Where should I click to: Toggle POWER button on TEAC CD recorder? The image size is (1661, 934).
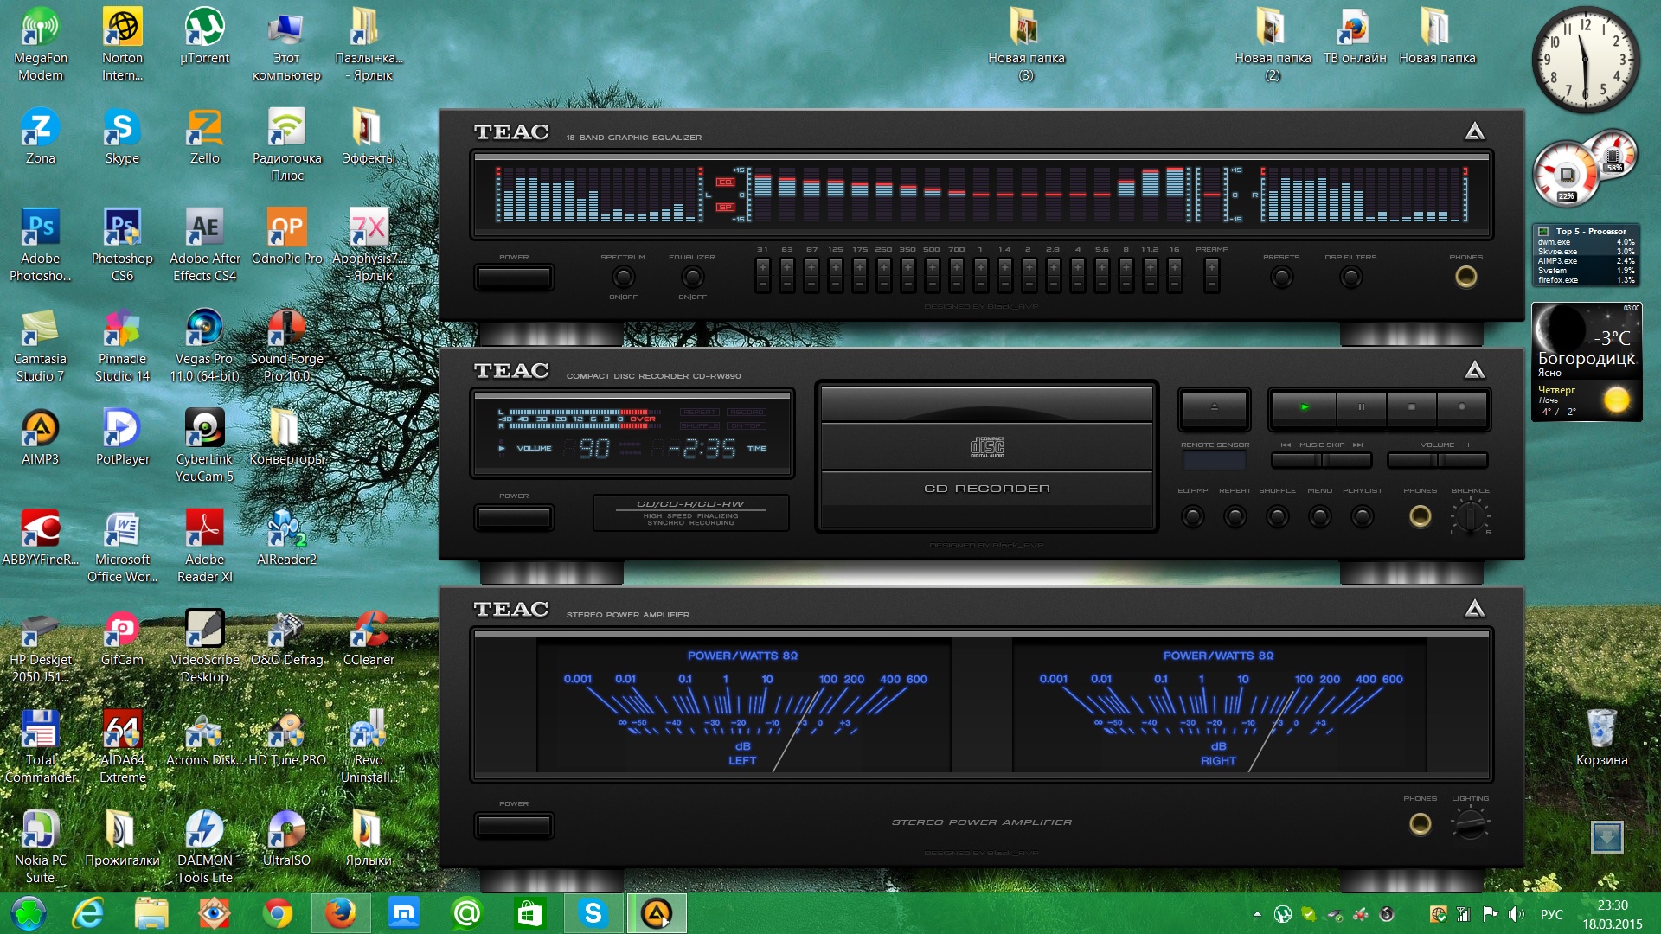(515, 515)
